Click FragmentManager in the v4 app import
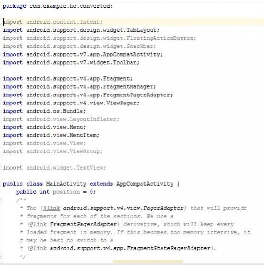 [x=128, y=87]
